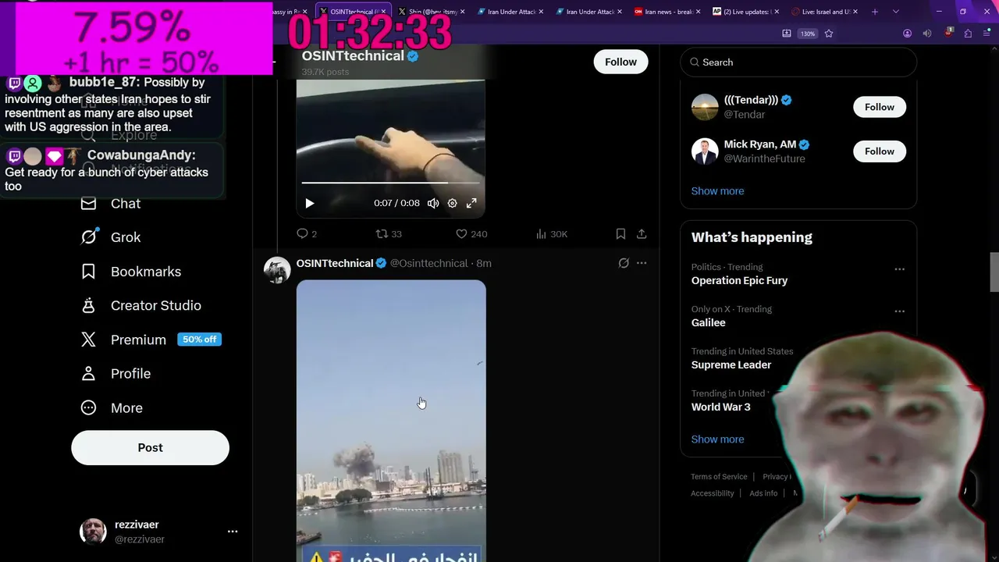Show more trends under What's happening

717,439
